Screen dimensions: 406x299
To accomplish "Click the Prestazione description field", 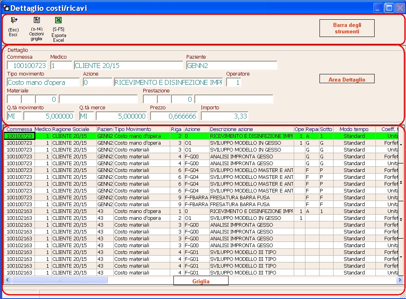I will 234,99.
